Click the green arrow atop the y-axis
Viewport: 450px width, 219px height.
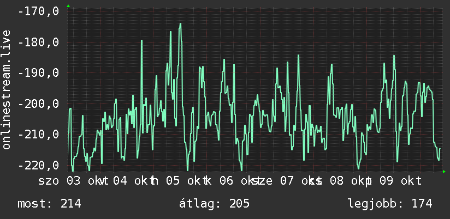[x=68, y=6]
